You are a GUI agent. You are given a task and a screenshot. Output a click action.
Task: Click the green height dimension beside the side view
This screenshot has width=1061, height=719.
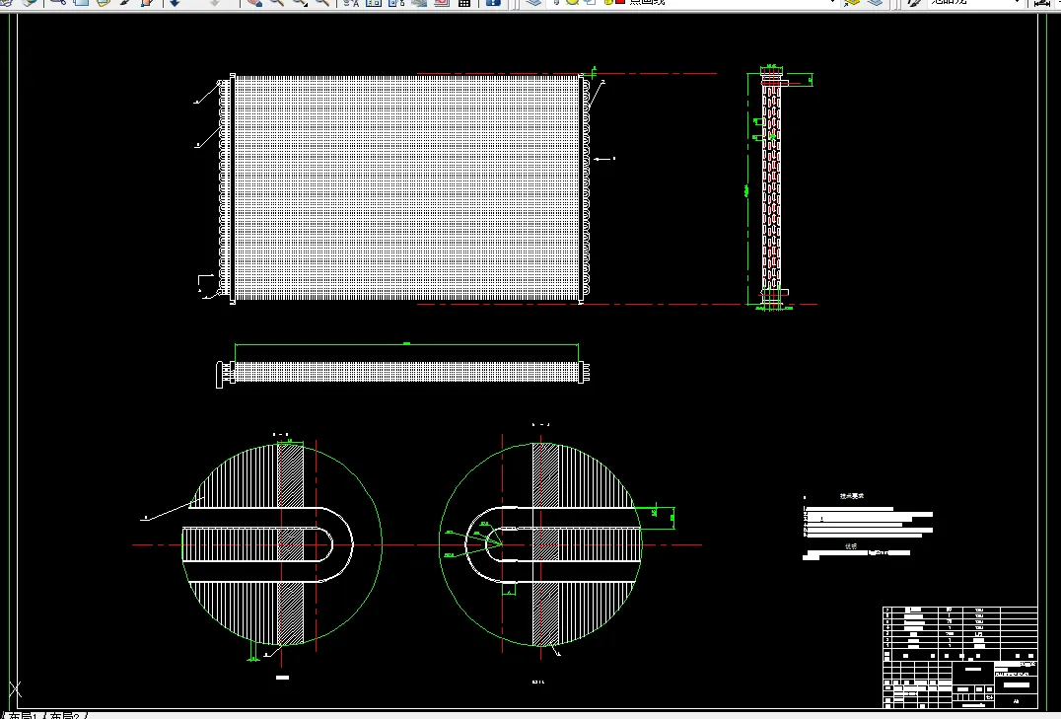coord(747,189)
